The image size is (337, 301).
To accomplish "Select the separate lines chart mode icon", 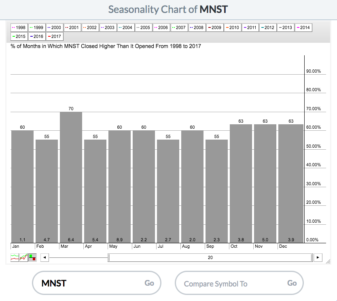I will click(x=15, y=257).
